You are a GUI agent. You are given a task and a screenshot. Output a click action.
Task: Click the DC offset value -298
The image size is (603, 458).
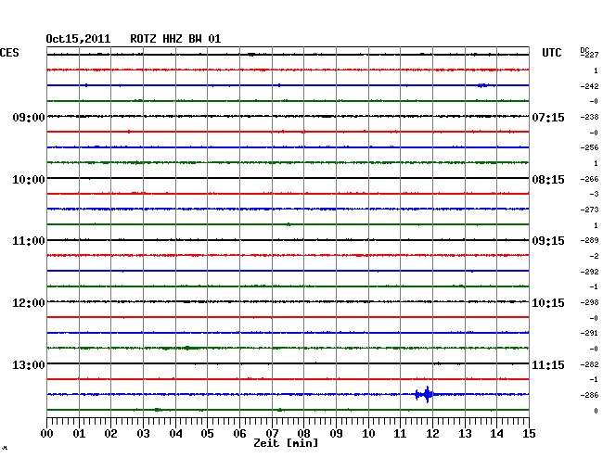589,303
